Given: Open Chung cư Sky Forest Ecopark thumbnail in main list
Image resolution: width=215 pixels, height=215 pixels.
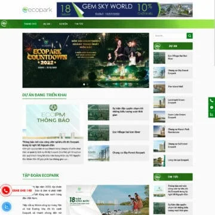Looking at the screenshot, I should click(x=99, y=153).
